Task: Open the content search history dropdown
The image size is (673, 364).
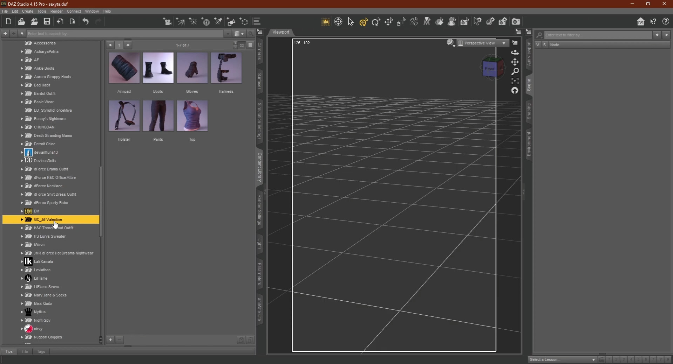Action: pyautogui.click(x=228, y=34)
